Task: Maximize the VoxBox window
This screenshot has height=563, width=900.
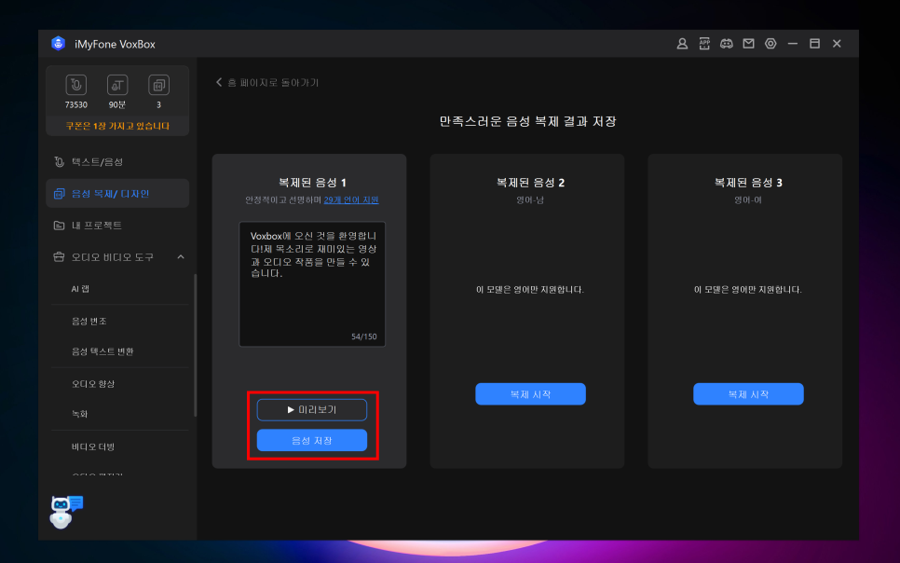Action: click(x=814, y=44)
